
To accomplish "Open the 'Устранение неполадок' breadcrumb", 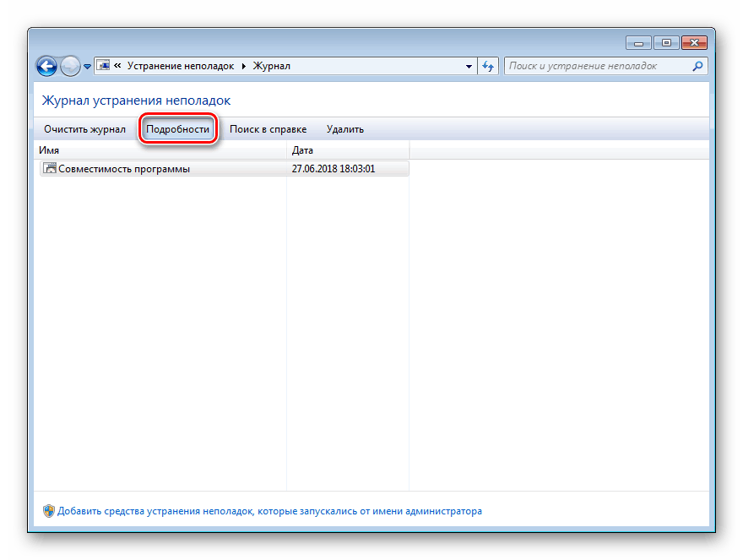I will (180, 66).
